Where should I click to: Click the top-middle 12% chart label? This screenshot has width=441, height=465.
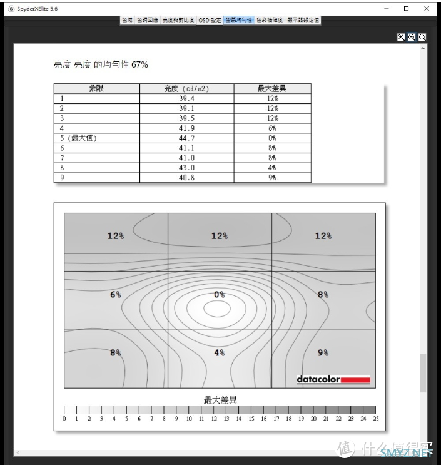(x=220, y=236)
